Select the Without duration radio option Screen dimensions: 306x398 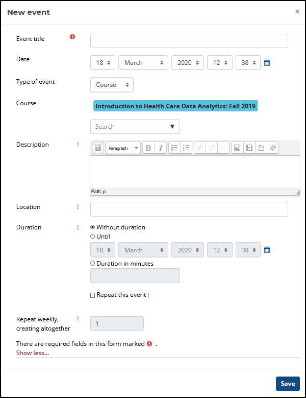pyautogui.click(x=93, y=227)
